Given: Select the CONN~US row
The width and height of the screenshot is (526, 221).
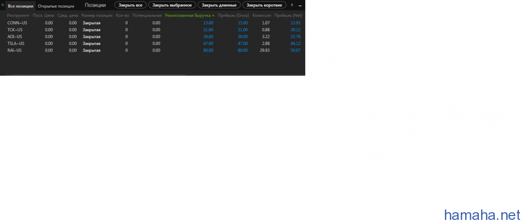Looking at the screenshot, I should [153, 23].
